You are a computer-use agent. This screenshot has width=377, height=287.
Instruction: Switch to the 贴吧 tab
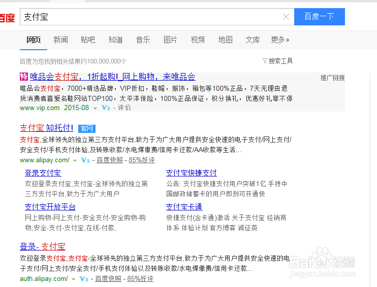tap(88, 40)
